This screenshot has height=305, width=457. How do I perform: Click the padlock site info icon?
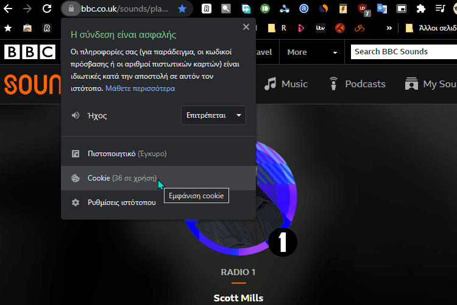pos(71,9)
